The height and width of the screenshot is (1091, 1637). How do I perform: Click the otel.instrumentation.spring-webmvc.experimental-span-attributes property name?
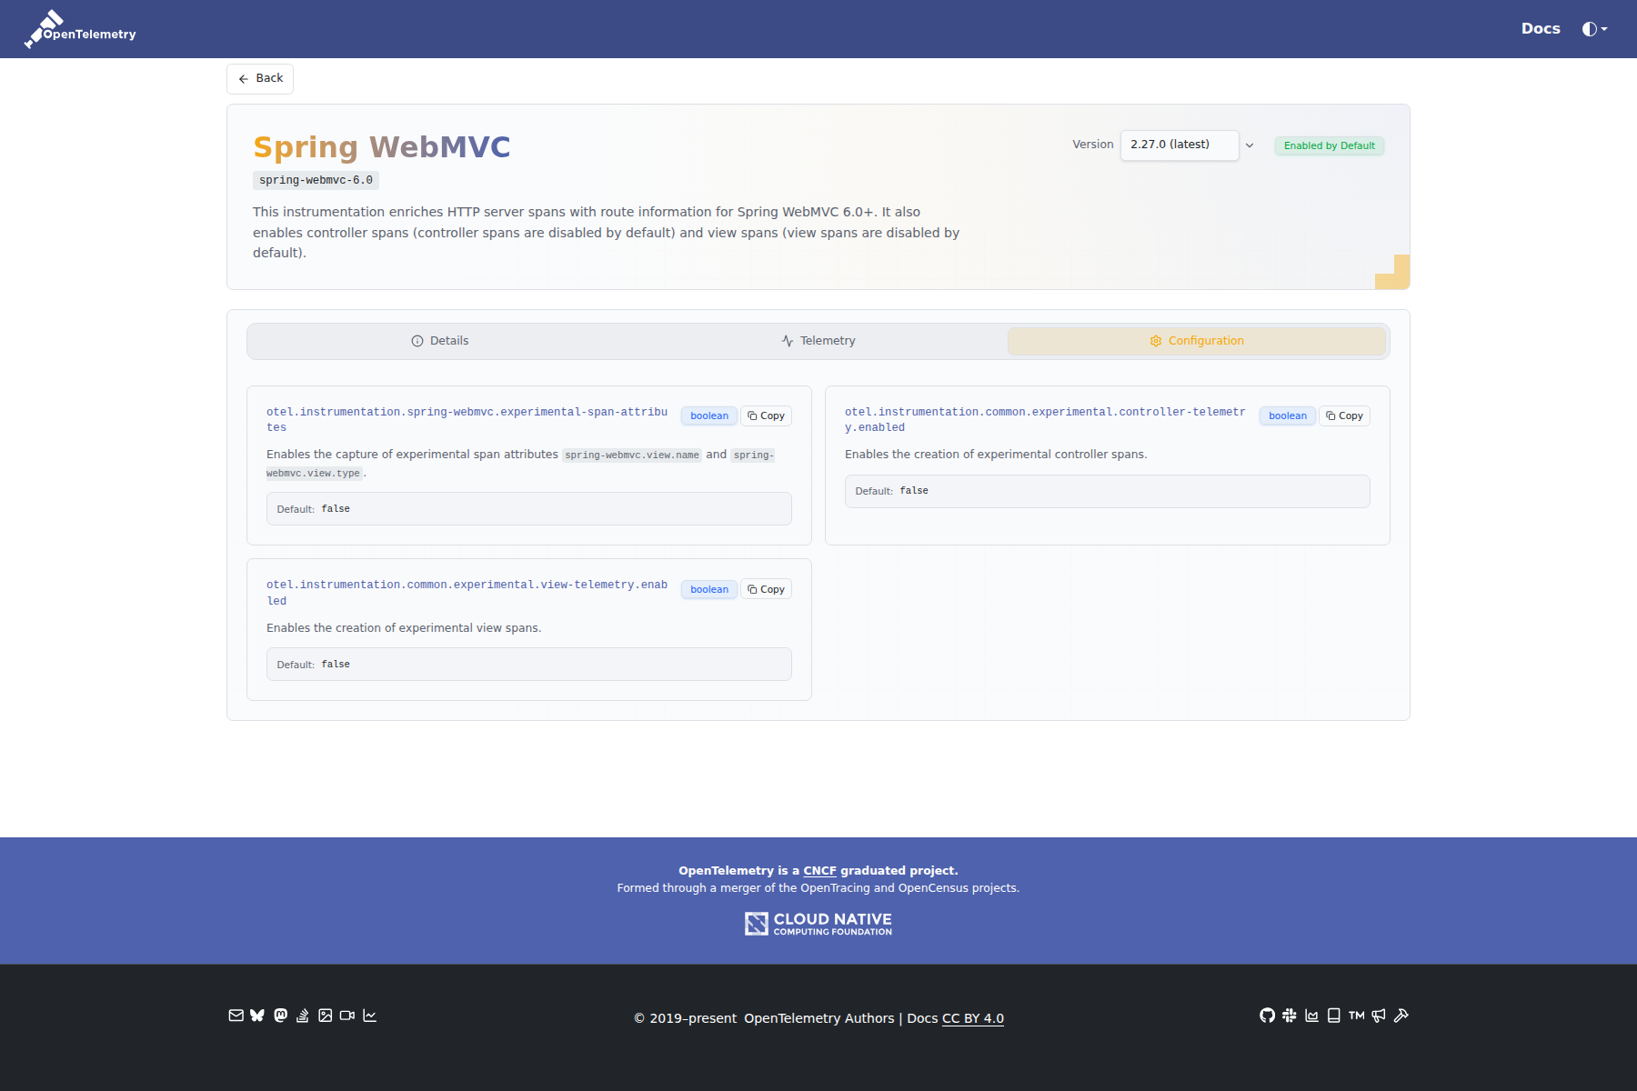coord(467,420)
